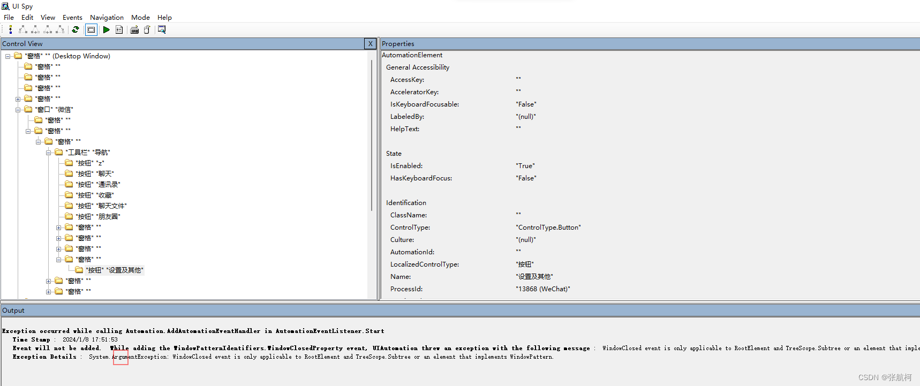The height and width of the screenshot is (386, 920).
Task: Click the navigate-to-next-sibling toolbar icon
Action: coord(35,30)
